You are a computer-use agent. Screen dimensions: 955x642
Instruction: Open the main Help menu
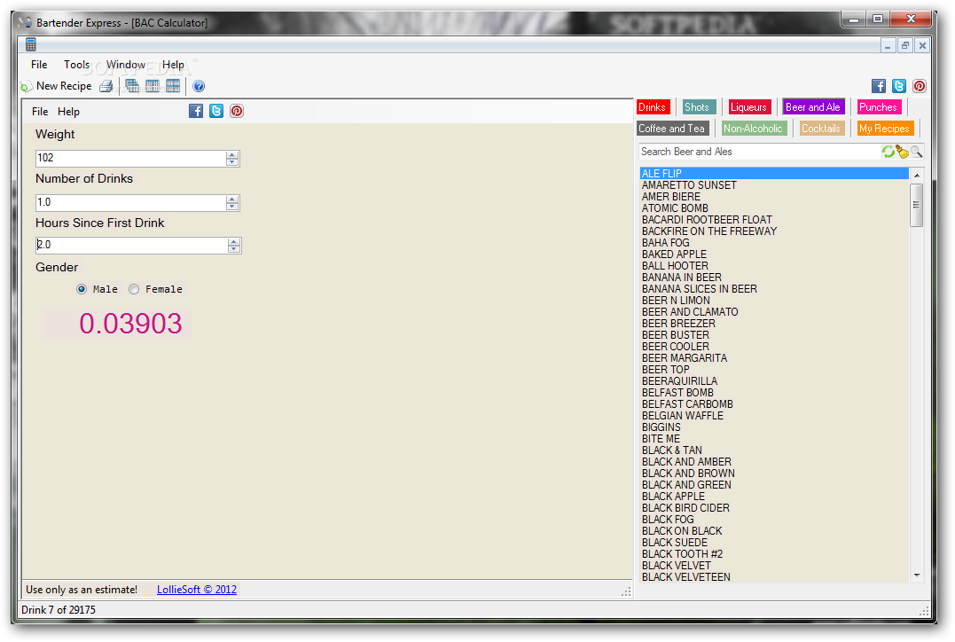point(173,65)
